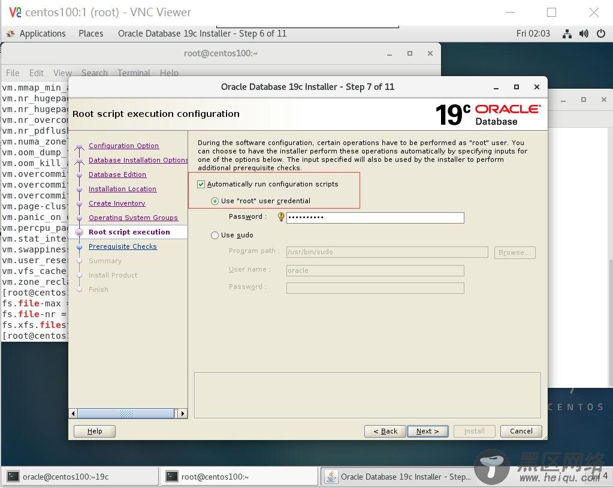Screen dimensions: 613x488
Task: Click the Next > button
Action: coord(427,431)
